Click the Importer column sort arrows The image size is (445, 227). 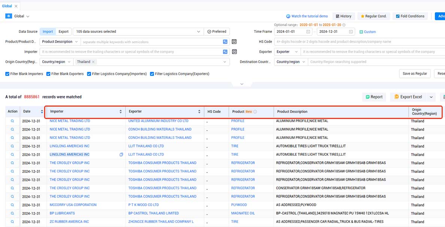pyautogui.click(x=121, y=112)
